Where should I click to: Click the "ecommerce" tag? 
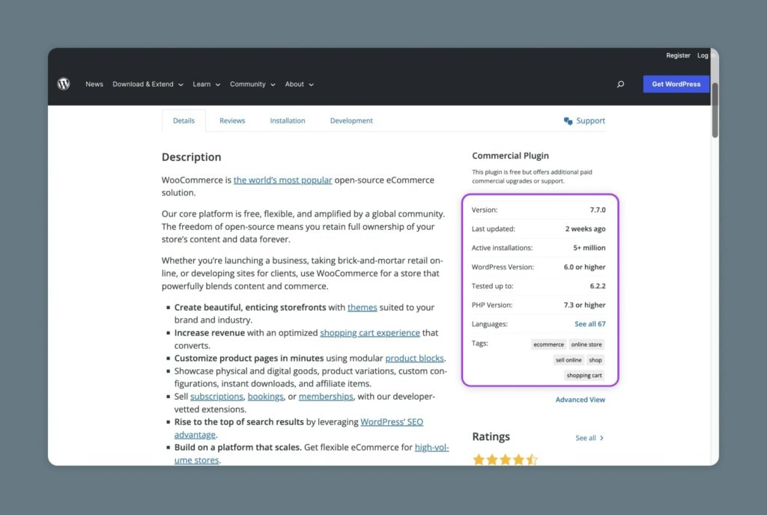point(548,344)
